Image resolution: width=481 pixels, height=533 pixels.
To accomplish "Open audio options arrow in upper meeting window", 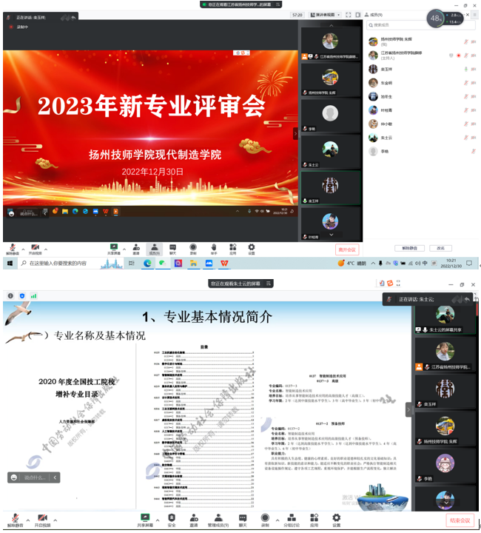I will pyautogui.click(x=23, y=249).
